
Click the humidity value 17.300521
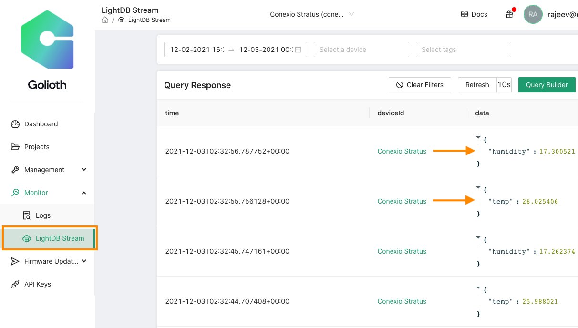coord(557,151)
